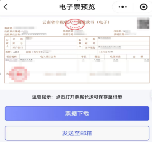Tap the 金额 column header in the table

point(138,57)
